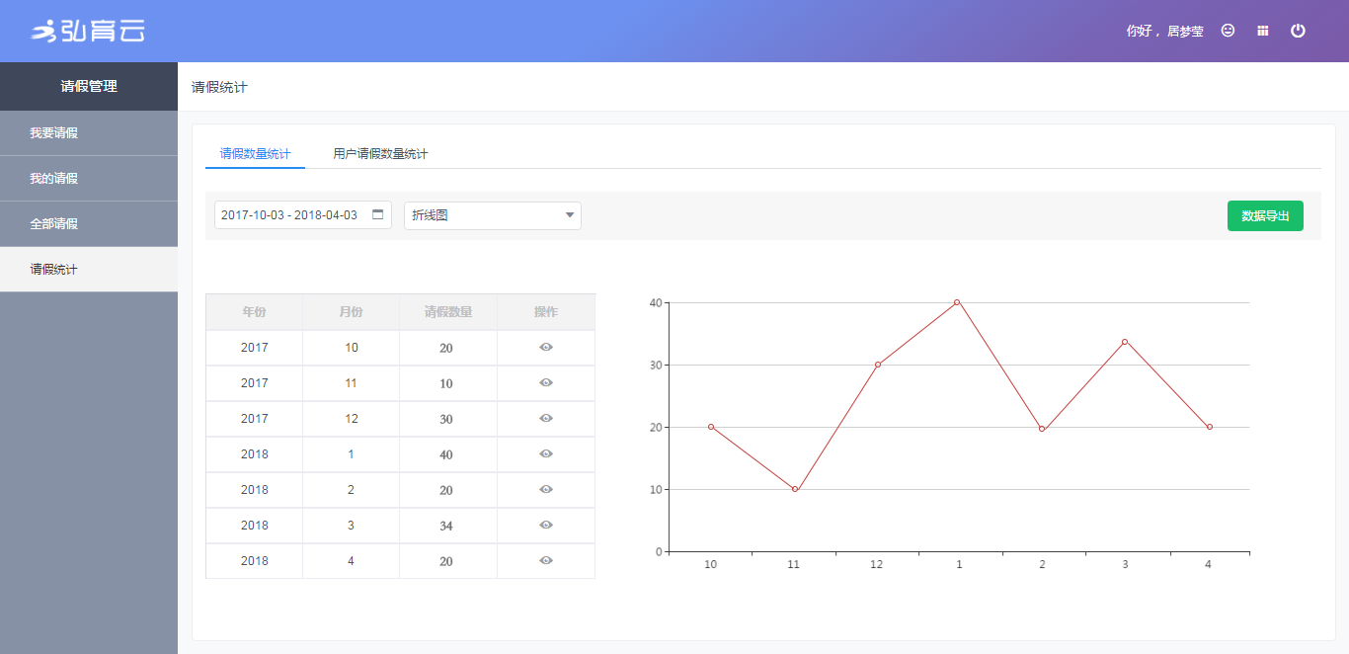Click the smiley face icon in header
Screen dimensions: 1349x654
[1228, 31]
